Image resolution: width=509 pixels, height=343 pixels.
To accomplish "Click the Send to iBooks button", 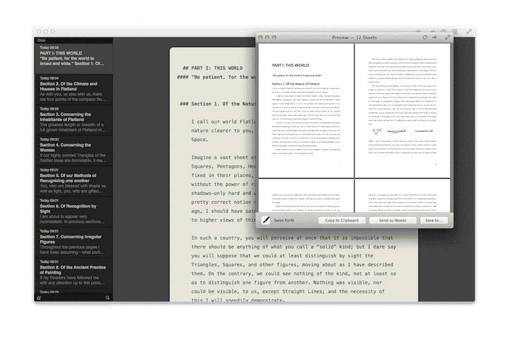I will point(393,220).
